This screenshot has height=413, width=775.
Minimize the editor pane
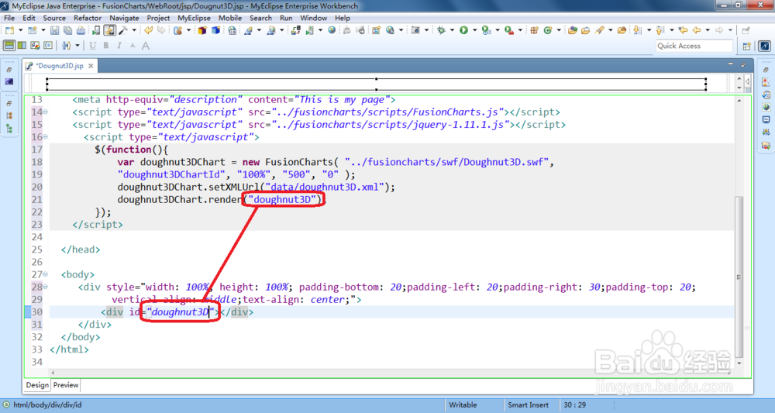coord(731,64)
